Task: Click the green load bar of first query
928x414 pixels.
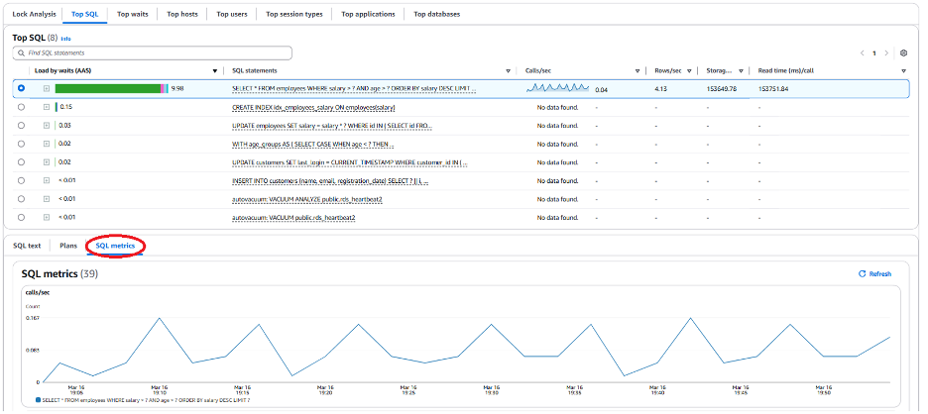Action: point(107,88)
